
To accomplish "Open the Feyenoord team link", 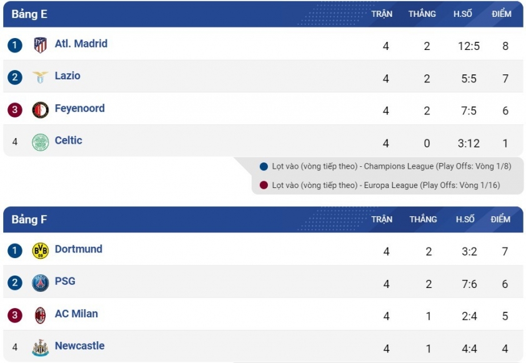I will pos(80,108).
